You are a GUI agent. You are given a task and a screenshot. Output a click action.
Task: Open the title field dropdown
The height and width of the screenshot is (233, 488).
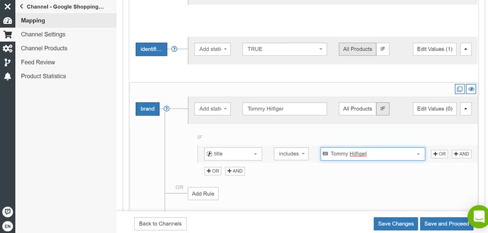click(x=233, y=153)
